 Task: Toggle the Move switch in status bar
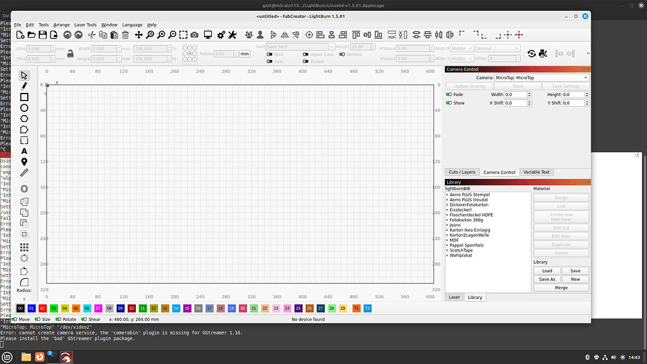click(15, 320)
